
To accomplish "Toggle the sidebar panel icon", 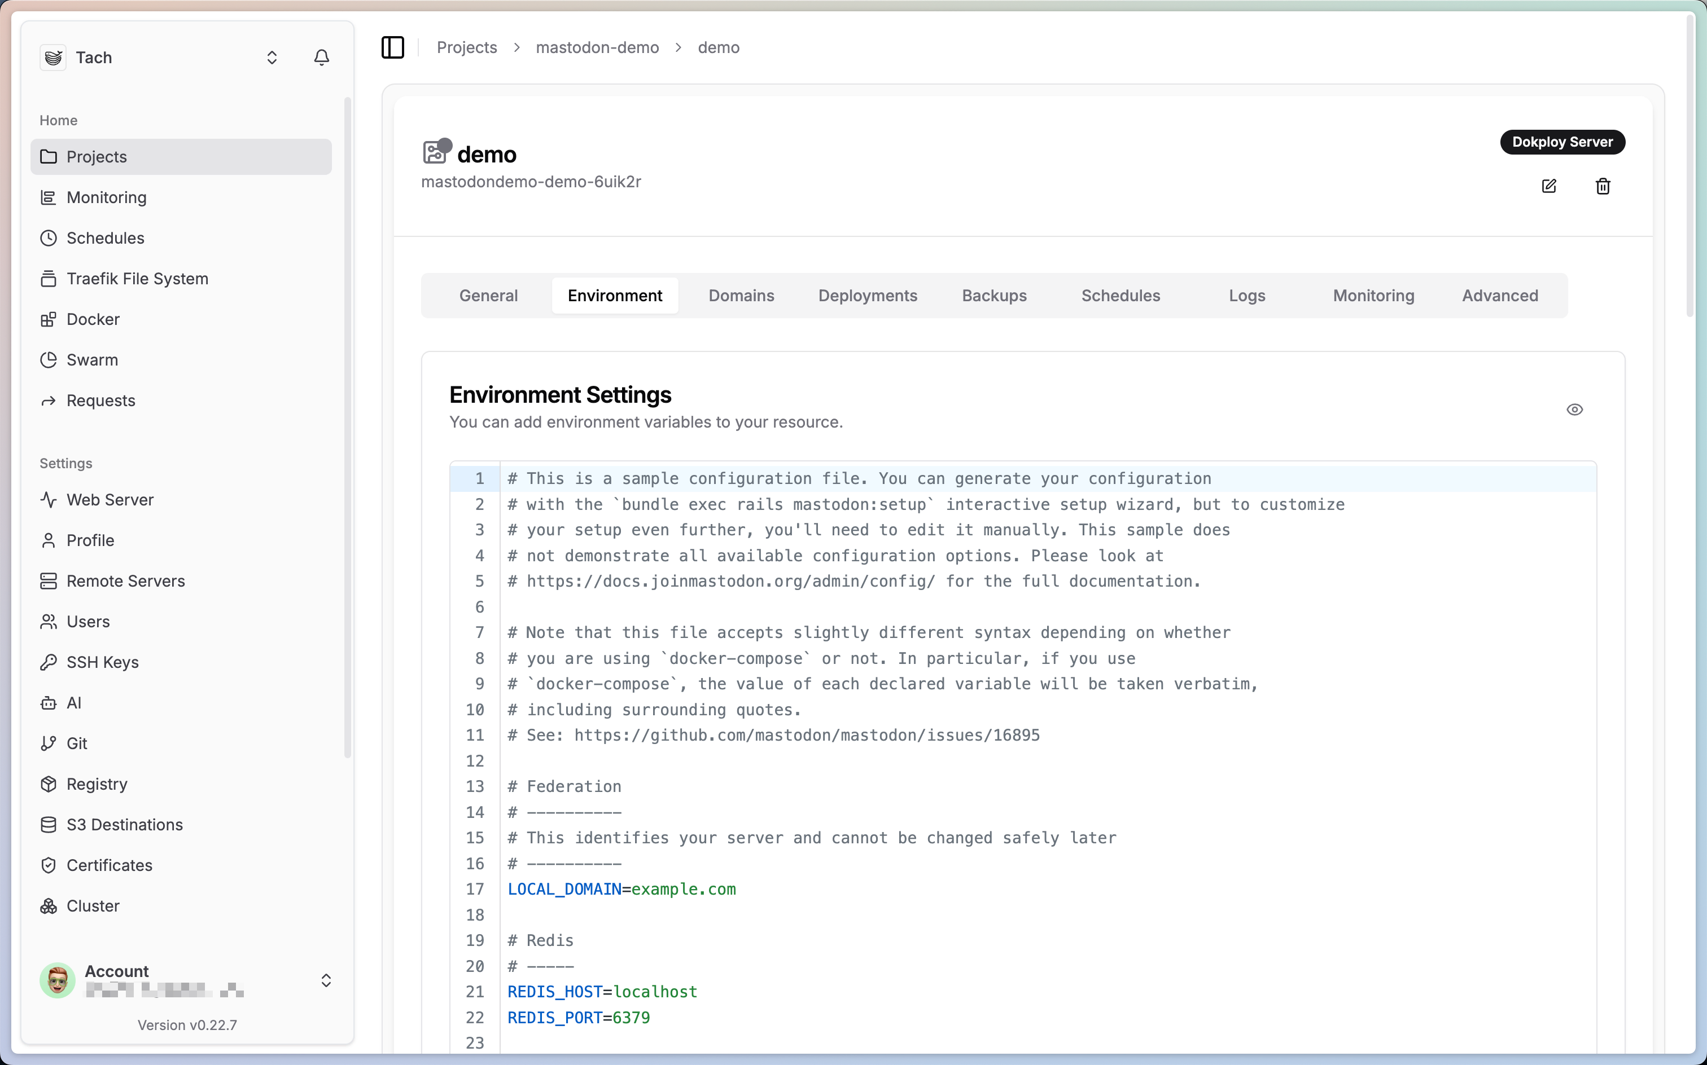I will pos(392,47).
